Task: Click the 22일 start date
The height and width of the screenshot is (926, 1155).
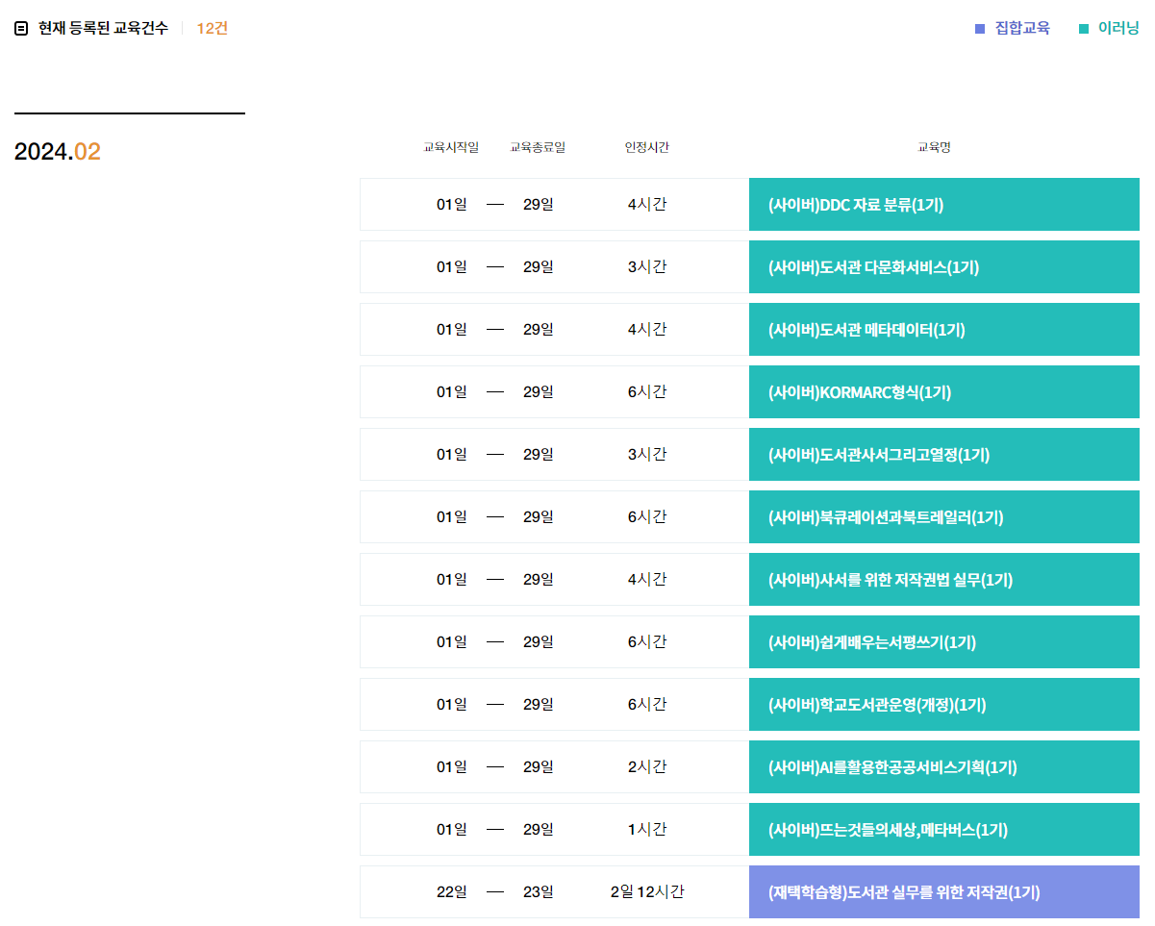Action: [452, 892]
